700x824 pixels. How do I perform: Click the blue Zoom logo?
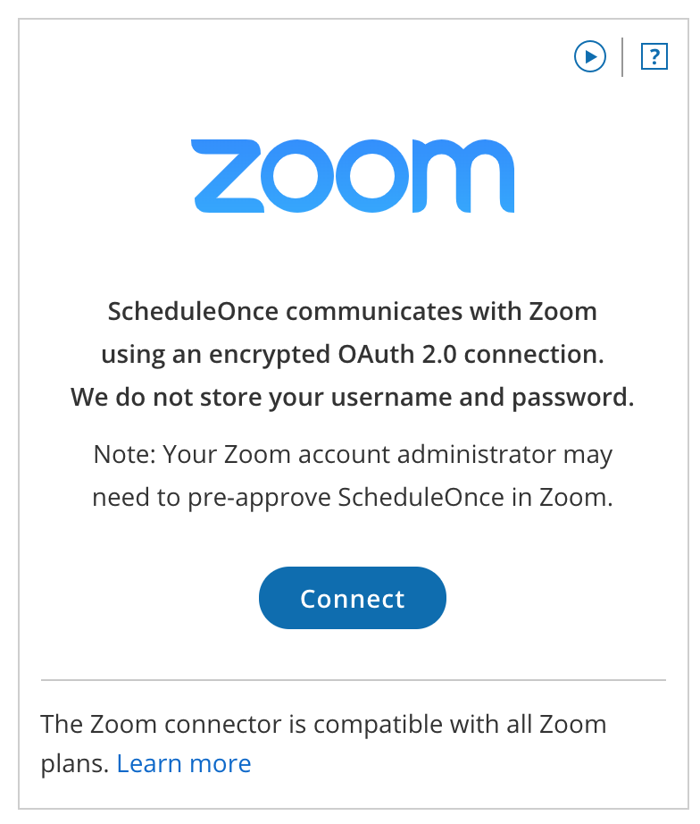click(x=353, y=176)
